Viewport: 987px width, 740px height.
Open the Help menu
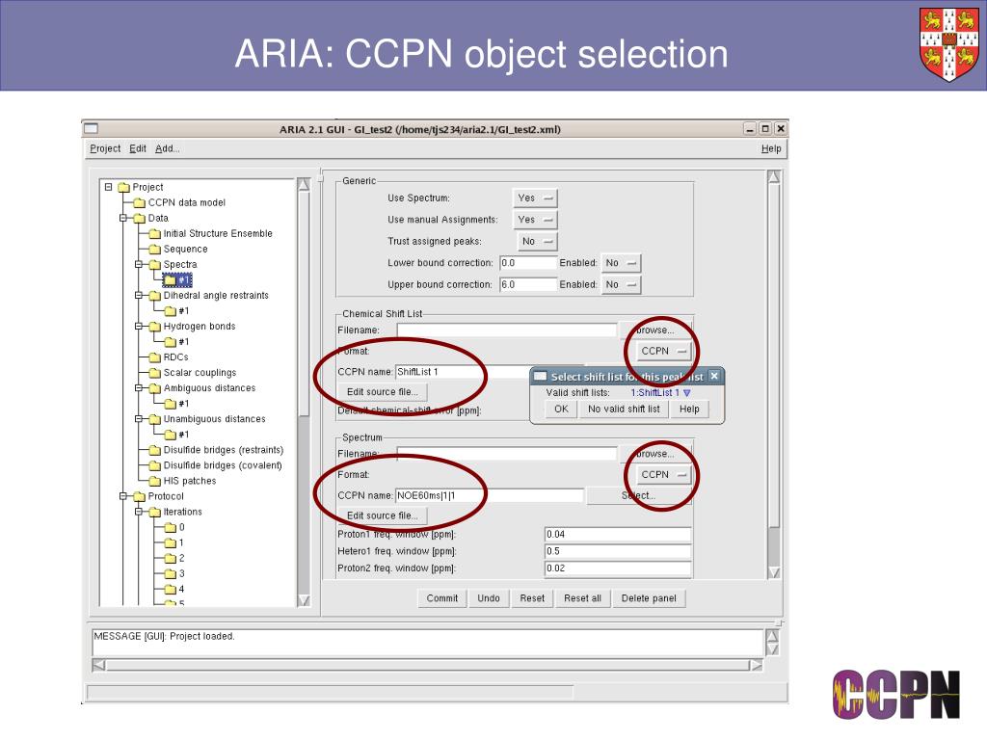pyautogui.click(x=771, y=148)
